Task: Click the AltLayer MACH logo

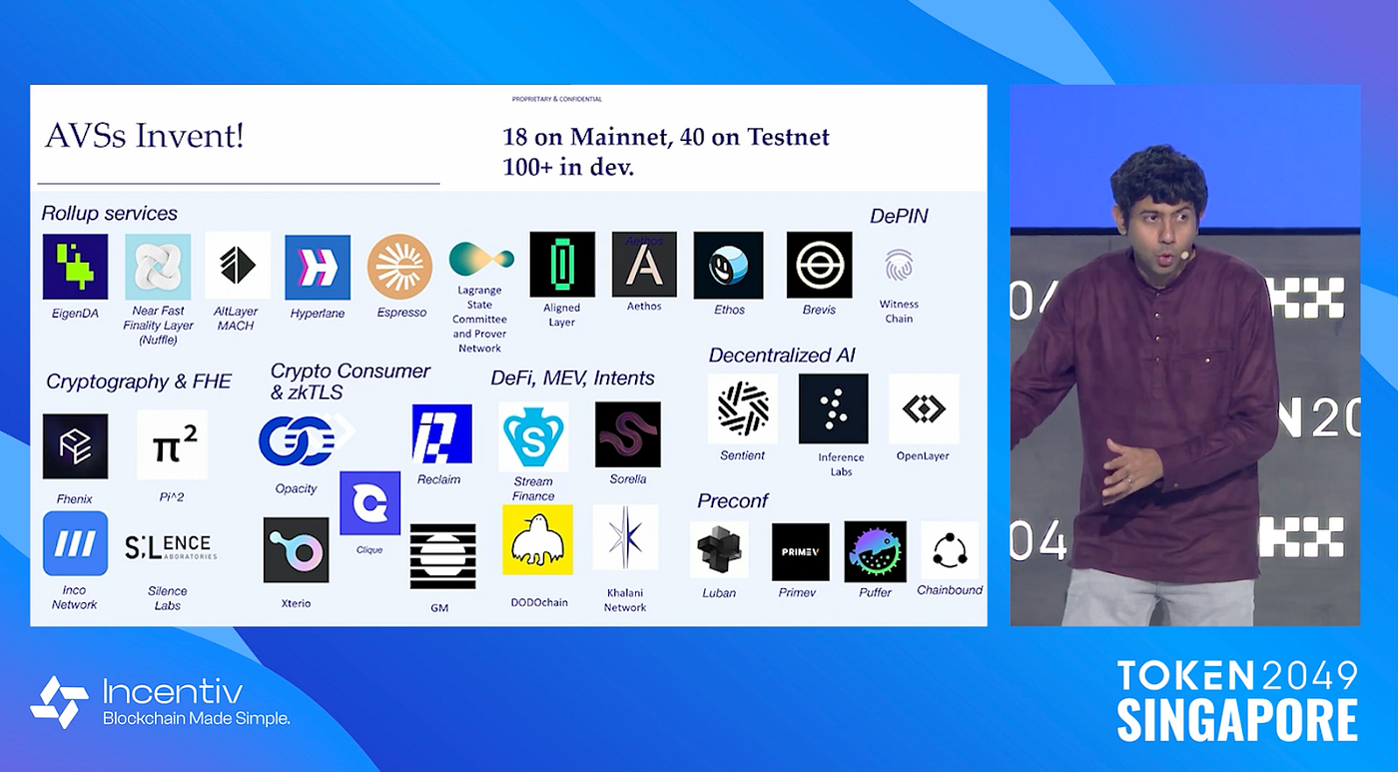Action: tap(238, 266)
